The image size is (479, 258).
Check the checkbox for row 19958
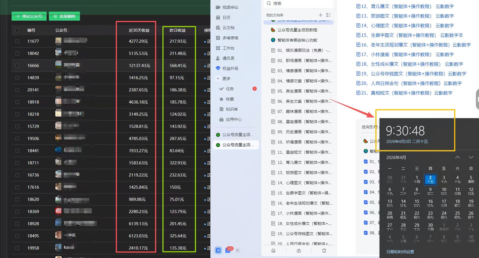click(x=17, y=248)
